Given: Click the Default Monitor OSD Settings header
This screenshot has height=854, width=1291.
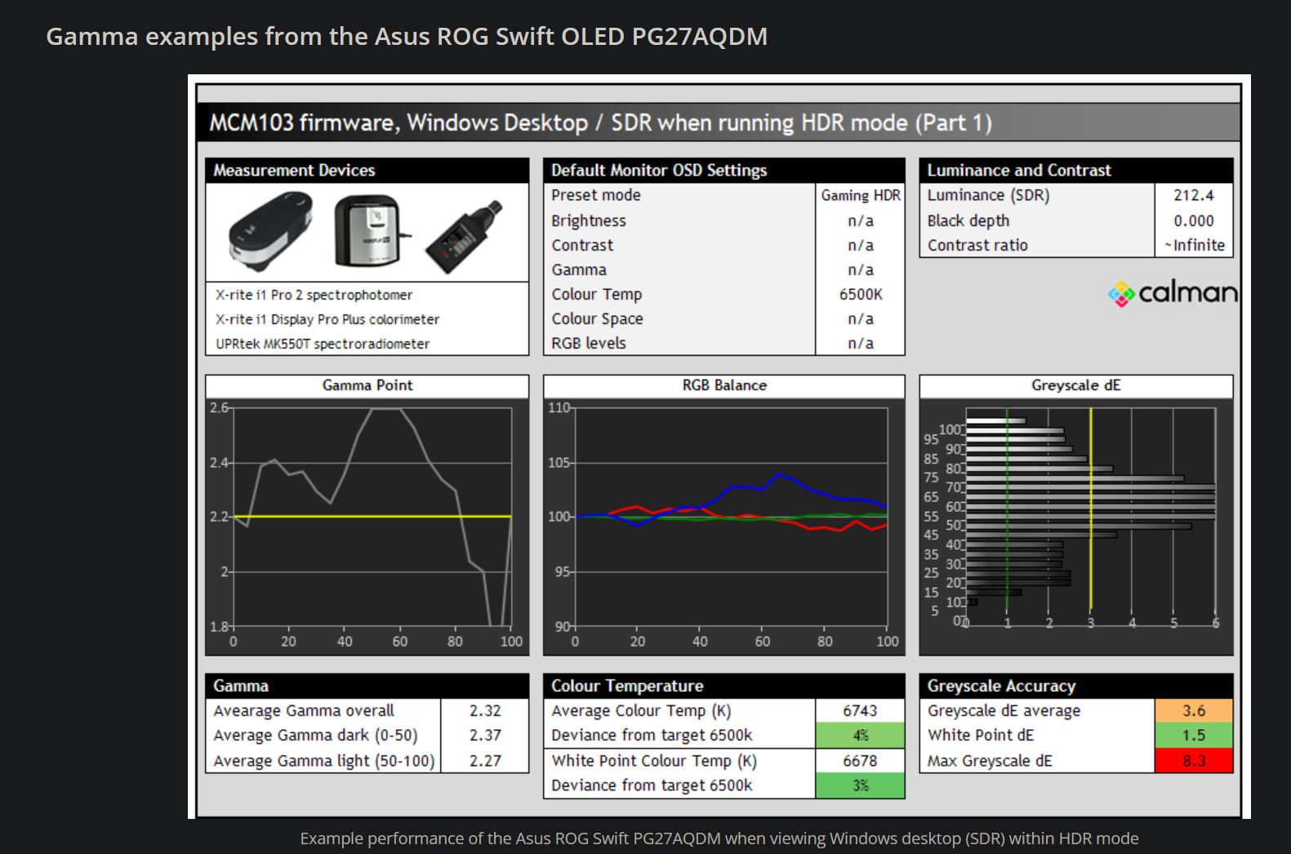Looking at the screenshot, I should 724,170.
